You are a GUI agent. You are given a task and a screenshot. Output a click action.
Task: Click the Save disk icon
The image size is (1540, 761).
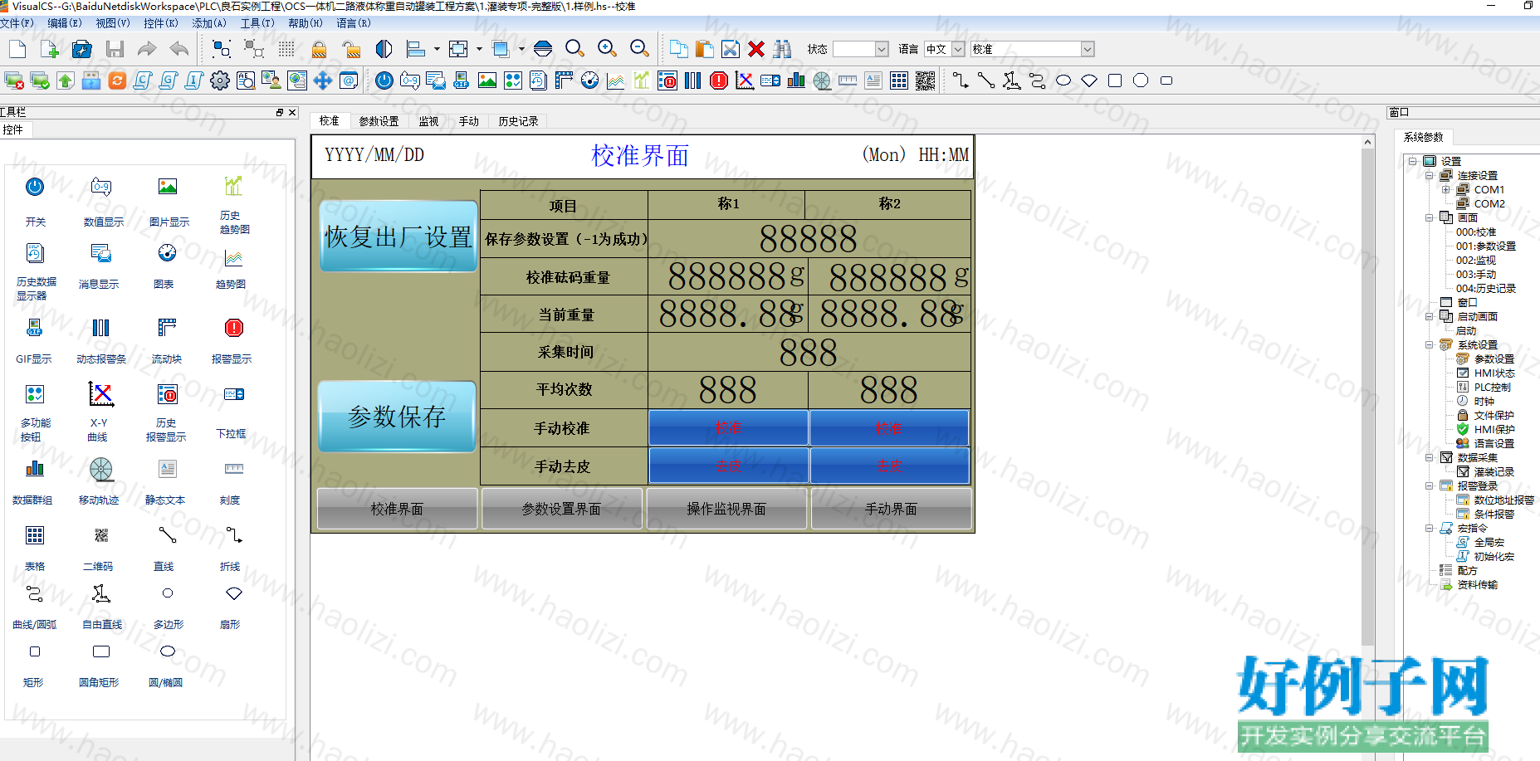tap(115, 49)
